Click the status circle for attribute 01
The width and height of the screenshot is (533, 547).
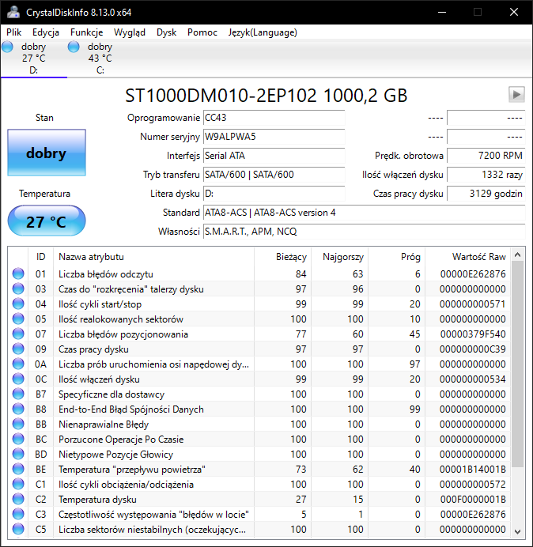coord(18,273)
